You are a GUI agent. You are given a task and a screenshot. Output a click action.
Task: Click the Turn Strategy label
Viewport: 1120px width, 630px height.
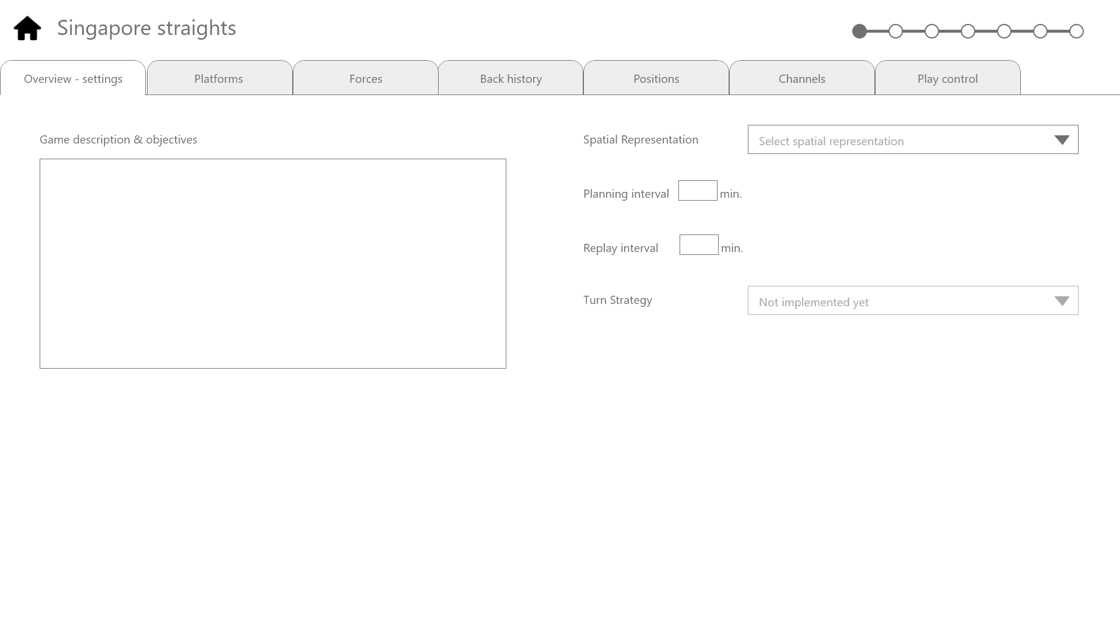click(x=618, y=300)
